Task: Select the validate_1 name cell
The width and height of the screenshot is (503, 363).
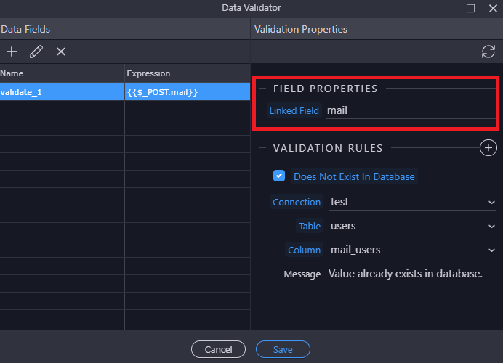Action: [x=62, y=92]
